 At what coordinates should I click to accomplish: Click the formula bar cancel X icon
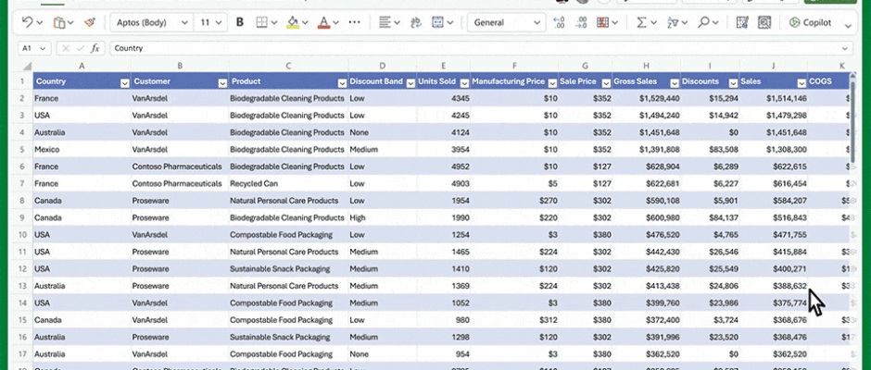(66, 48)
